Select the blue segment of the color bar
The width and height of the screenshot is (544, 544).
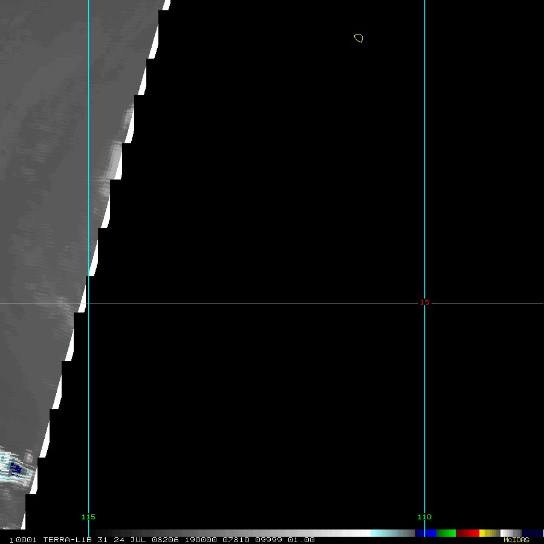coord(426,533)
